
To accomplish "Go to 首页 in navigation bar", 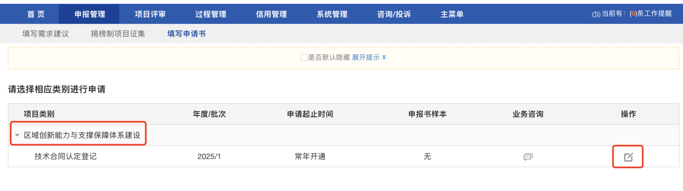I will click(x=36, y=14).
